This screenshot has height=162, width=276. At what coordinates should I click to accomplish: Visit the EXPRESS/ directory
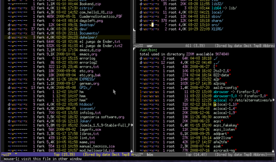[87, 79]
